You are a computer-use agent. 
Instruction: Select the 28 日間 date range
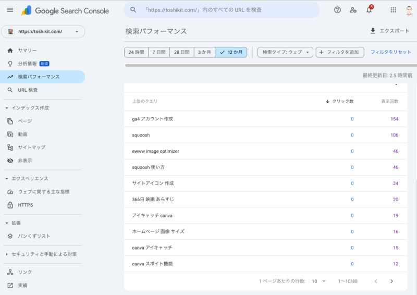point(182,52)
